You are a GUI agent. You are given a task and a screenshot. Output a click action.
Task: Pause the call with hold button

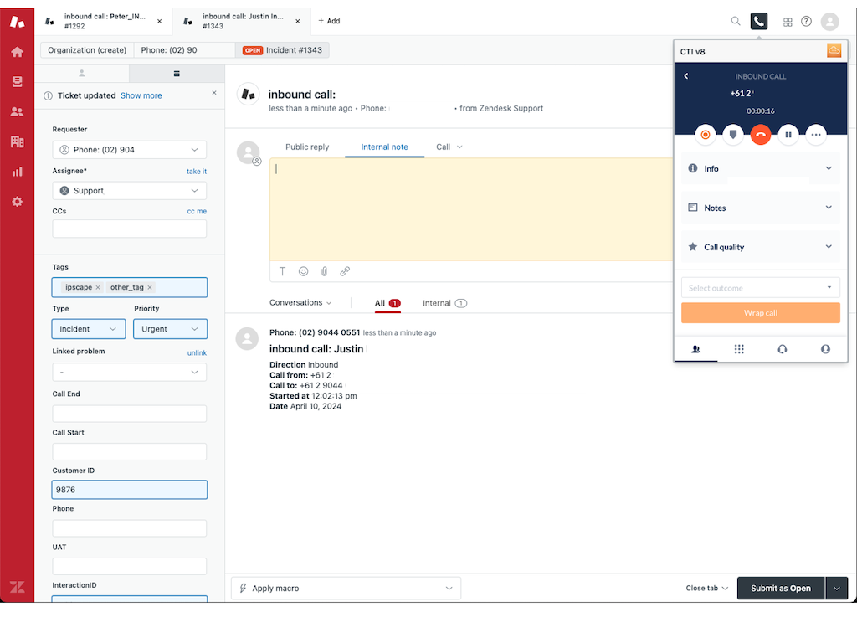pos(788,134)
